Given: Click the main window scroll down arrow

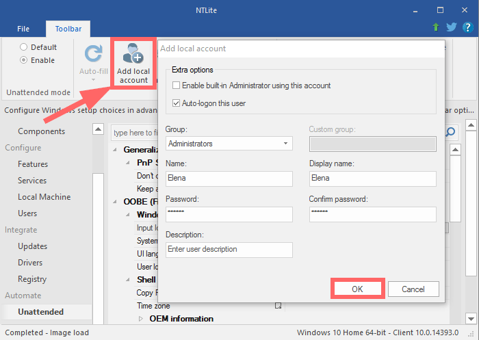Looking at the screenshot, I should (x=471, y=319).
